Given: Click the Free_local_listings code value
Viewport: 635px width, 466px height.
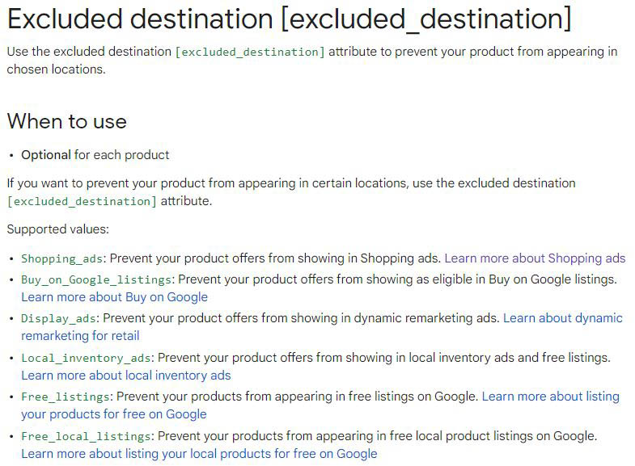Looking at the screenshot, I should pos(86,436).
